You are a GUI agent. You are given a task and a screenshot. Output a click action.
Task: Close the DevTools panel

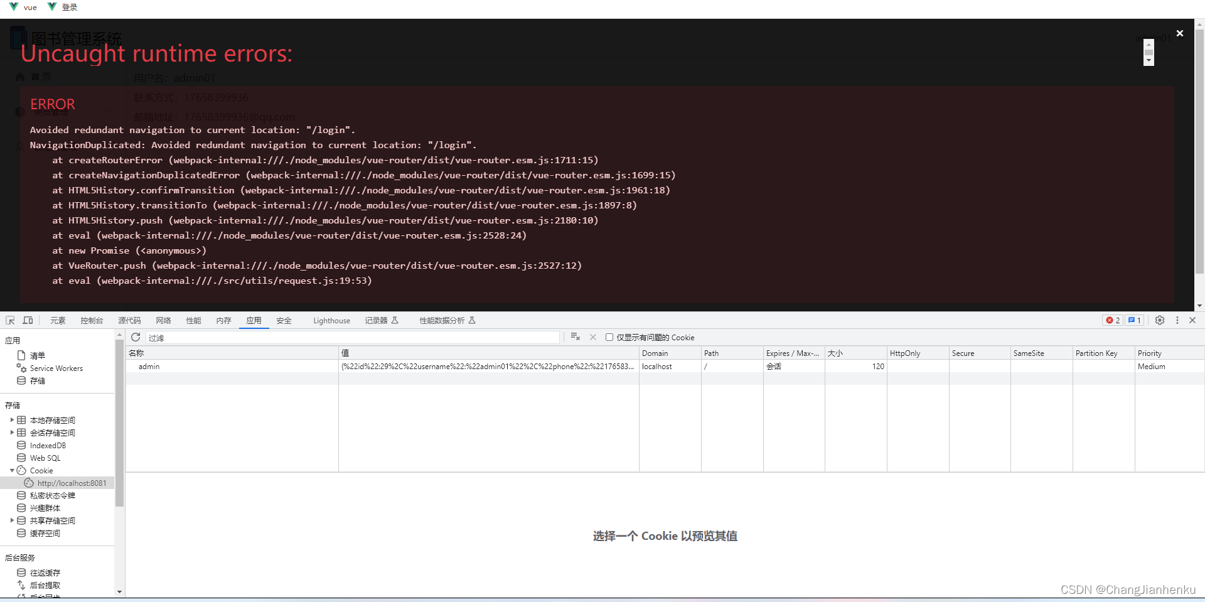(x=1192, y=320)
